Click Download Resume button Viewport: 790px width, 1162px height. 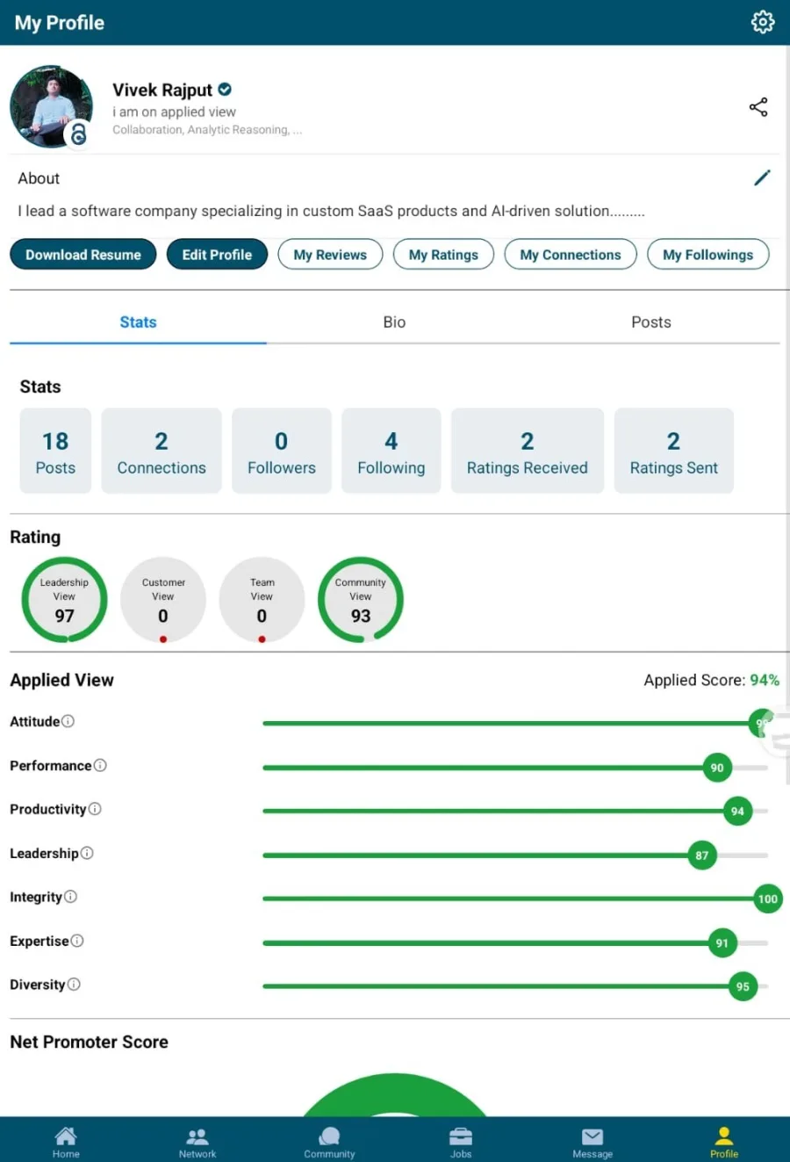83,255
